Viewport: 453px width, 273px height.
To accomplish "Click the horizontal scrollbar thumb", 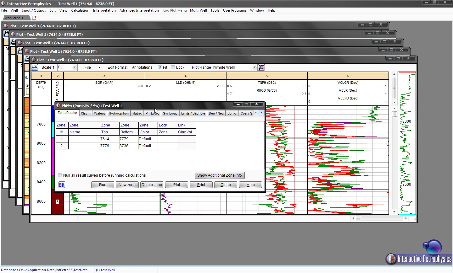I will pyautogui.click(x=358, y=218).
